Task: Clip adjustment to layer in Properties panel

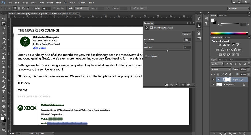Action: click(x=166, y=85)
